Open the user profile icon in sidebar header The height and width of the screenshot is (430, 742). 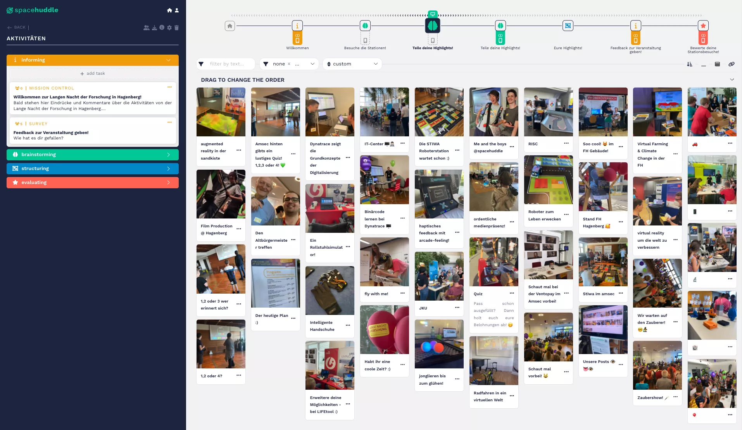click(x=177, y=10)
